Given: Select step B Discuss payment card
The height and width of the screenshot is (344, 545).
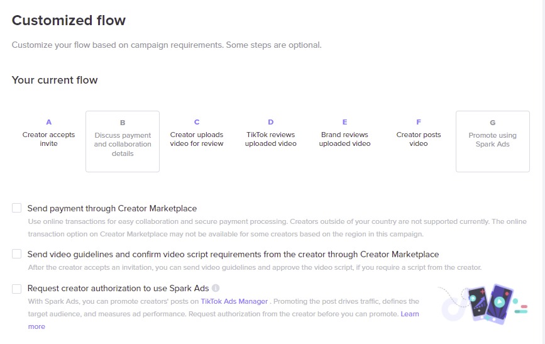Looking at the screenshot, I should click(x=123, y=141).
